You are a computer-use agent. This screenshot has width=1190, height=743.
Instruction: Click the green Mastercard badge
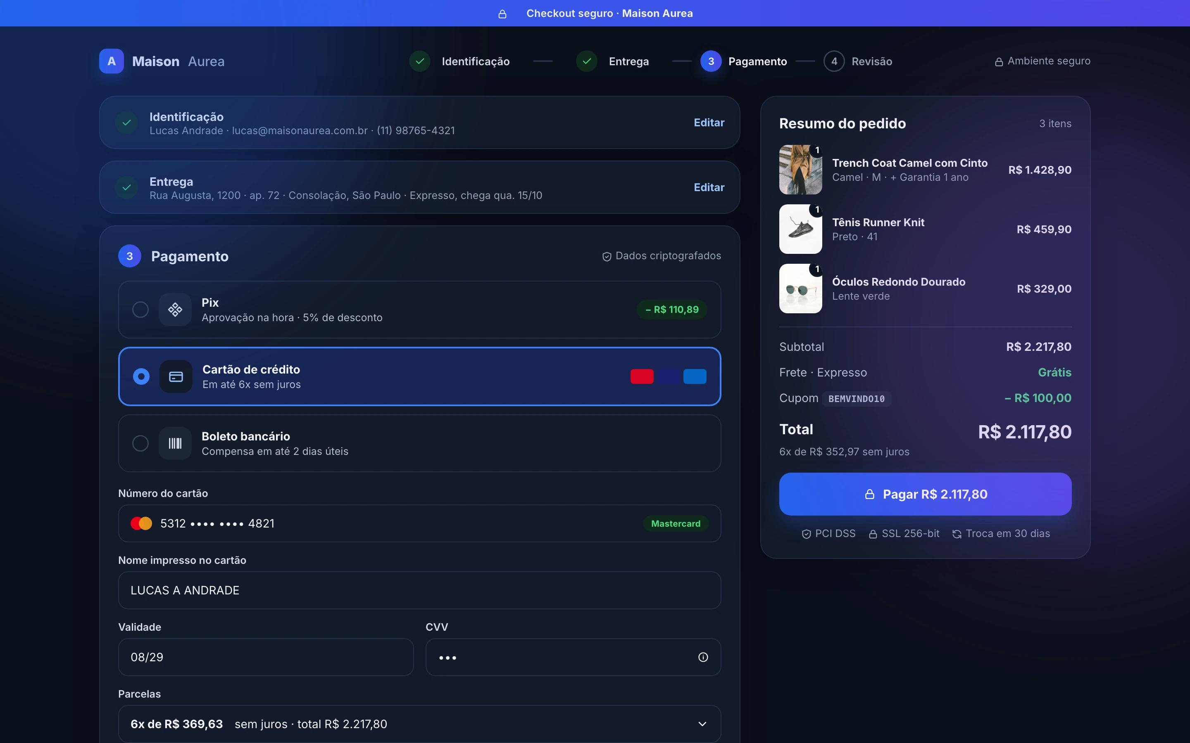(x=676, y=523)
